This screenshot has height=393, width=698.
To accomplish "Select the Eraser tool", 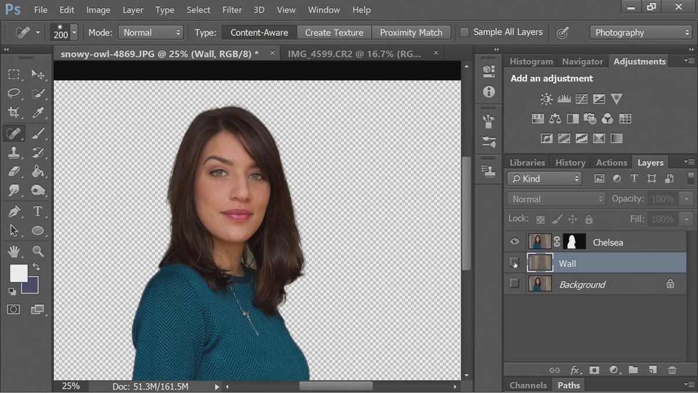I will (14, 172).
